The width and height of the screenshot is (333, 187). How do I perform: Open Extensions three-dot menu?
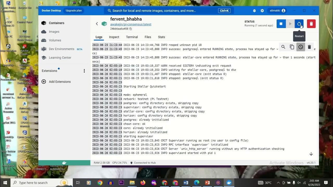pyautogui.click(x=84, y=71)
